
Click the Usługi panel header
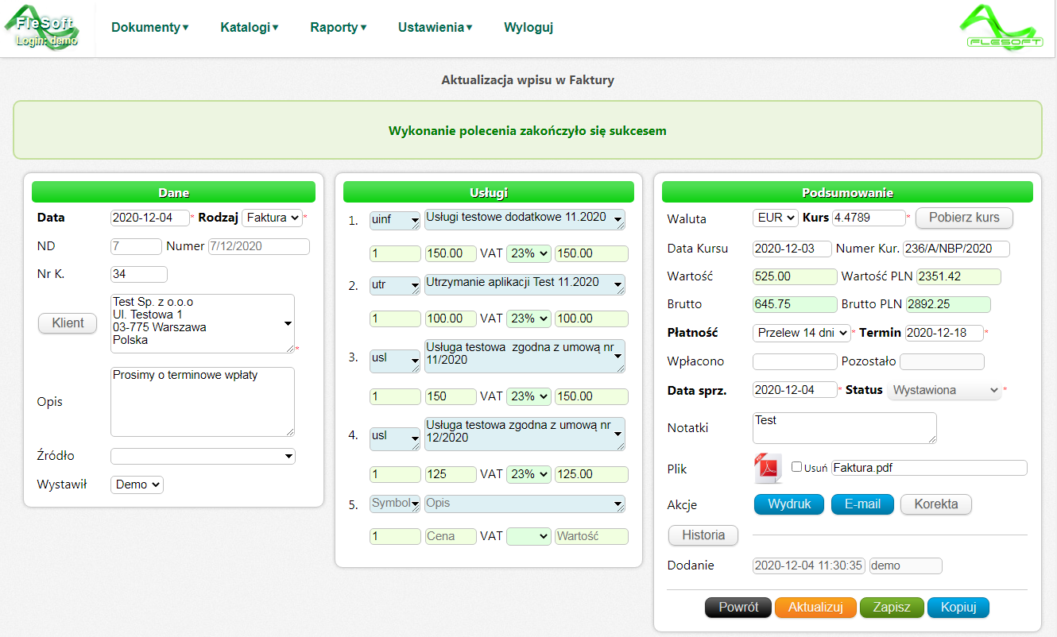pyautogui.click(x=489, y=192)
